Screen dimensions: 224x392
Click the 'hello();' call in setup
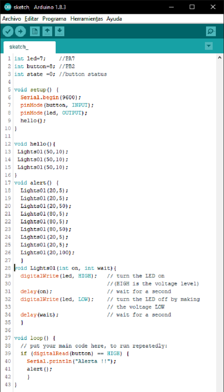[x=33, y=121]
